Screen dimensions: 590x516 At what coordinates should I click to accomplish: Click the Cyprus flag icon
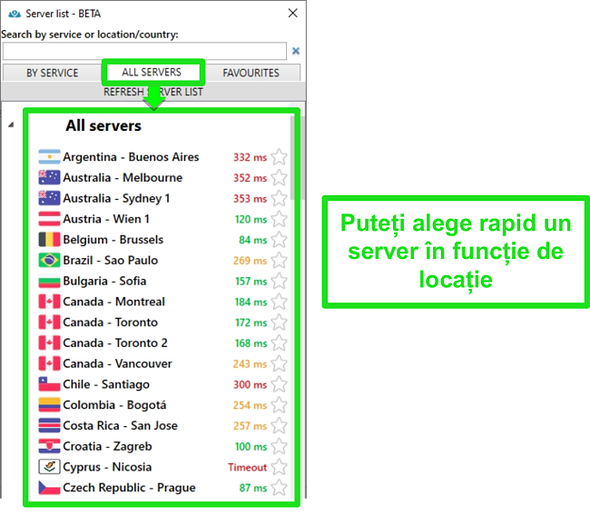point(49,467)
